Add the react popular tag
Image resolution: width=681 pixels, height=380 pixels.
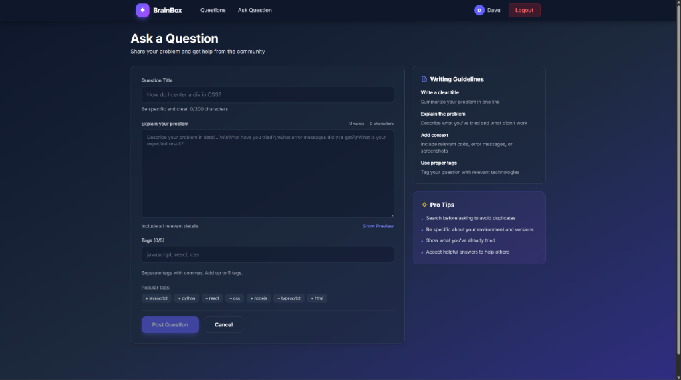[x=212, y=298]
